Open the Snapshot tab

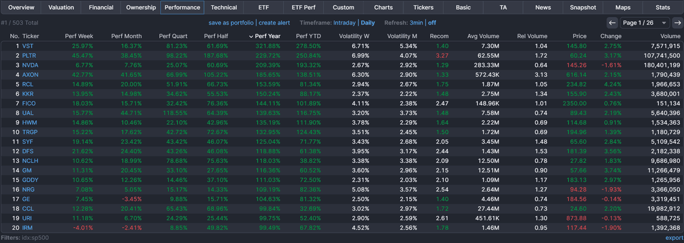(583, 7)
